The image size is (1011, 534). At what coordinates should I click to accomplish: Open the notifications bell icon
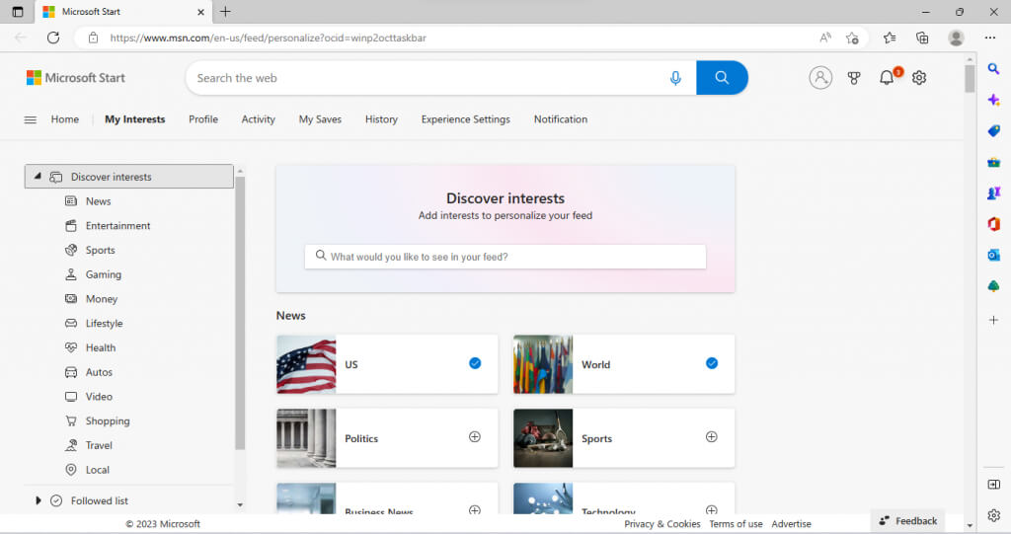(888, 78)
